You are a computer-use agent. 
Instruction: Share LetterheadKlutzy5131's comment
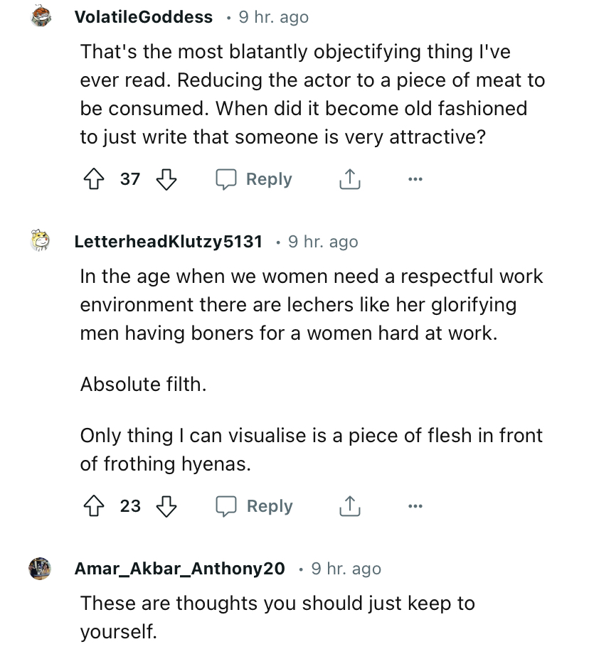click(349, 506)
